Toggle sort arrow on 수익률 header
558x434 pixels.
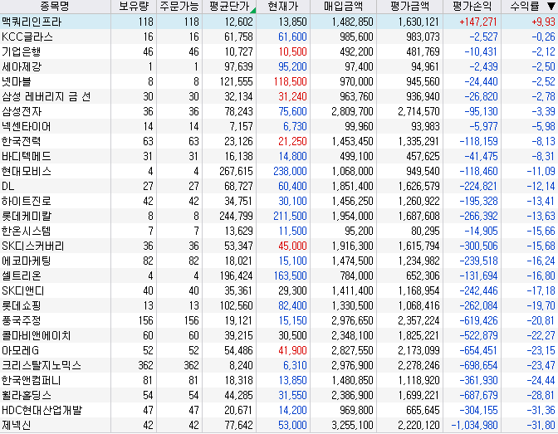pos(551,7)
